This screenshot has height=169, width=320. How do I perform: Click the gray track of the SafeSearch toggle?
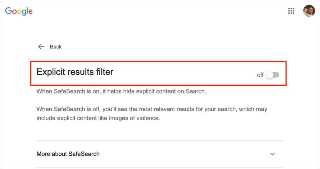(276, 75)
